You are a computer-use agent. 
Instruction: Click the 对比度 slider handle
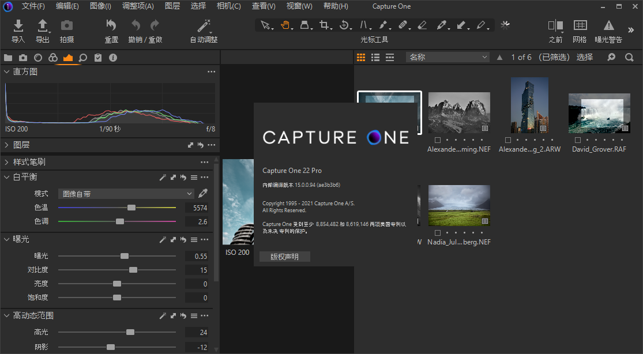pos(133,270)
